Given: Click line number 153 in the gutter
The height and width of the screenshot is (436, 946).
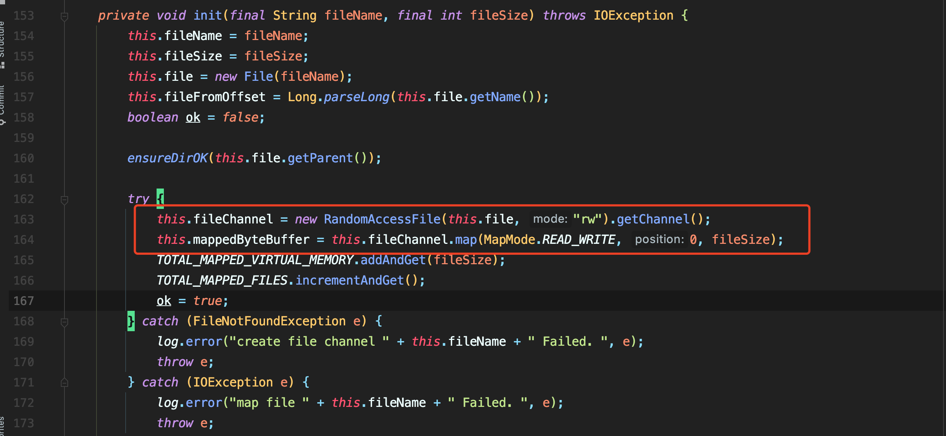Looking at the screenshot, I should click(24, 16).
